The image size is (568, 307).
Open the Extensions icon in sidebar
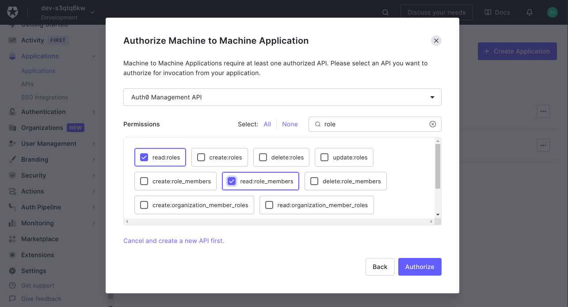tap(11, 255)
